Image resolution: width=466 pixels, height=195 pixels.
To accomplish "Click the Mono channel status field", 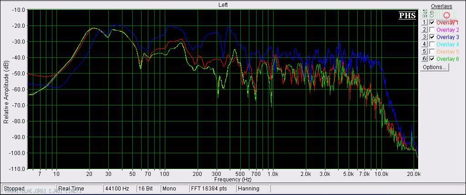I will coord(174,189).
